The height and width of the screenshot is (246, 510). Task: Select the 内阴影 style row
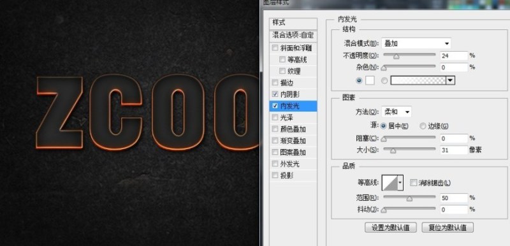click(x=293, y=94)
